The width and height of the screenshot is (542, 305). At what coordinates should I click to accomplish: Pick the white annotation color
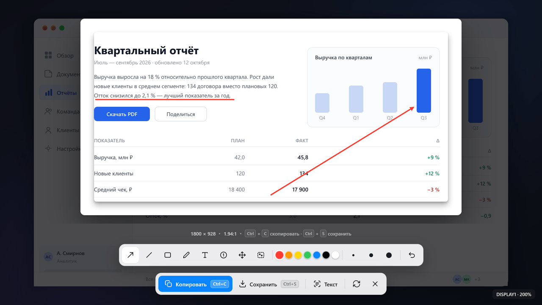pos(335,255)
